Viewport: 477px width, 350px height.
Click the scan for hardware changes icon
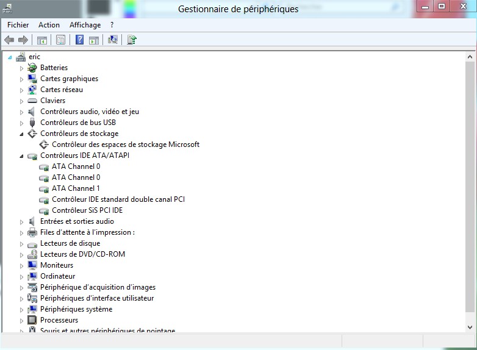[113, 40]
